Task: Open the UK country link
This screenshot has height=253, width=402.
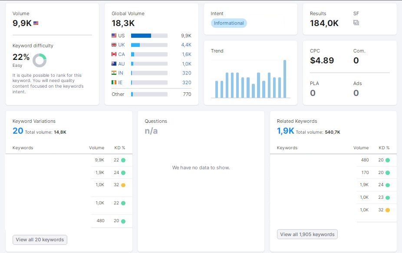Action: pyautogui.click(x=121, y=45)
